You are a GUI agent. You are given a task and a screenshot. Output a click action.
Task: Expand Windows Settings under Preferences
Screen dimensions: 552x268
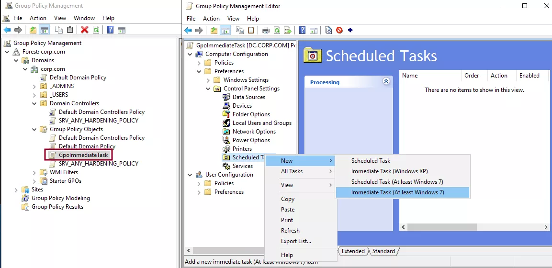pos(208,80)
